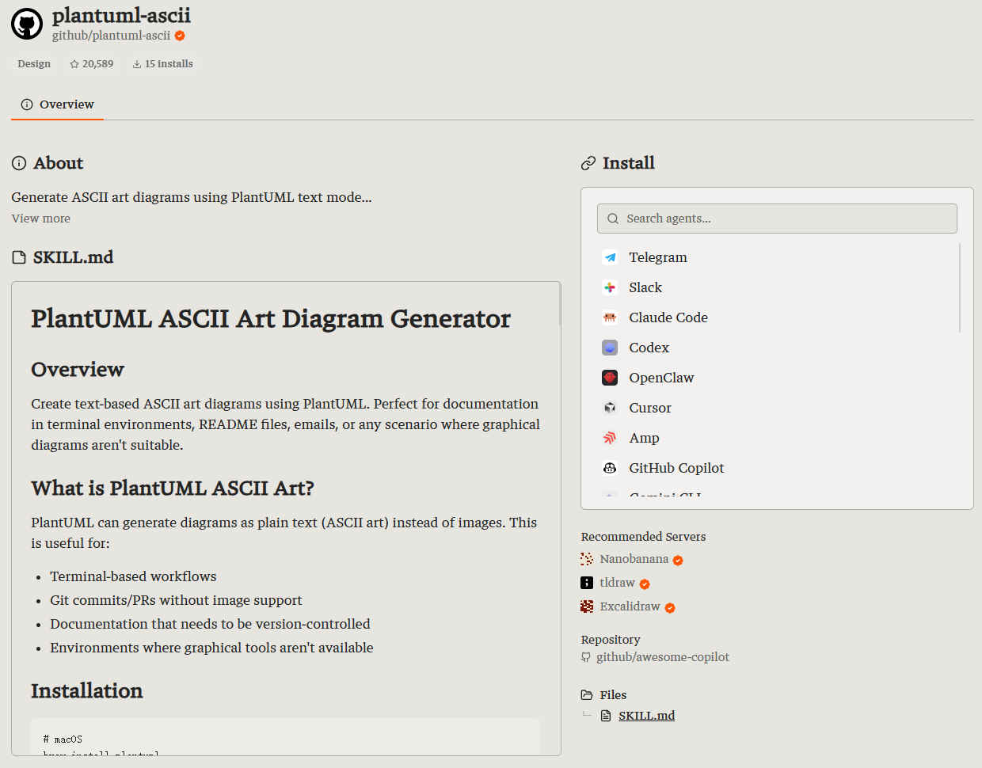Click the folder icon beside Files
This screenshot has height=768, width=982.
click(x=587, y=695)
